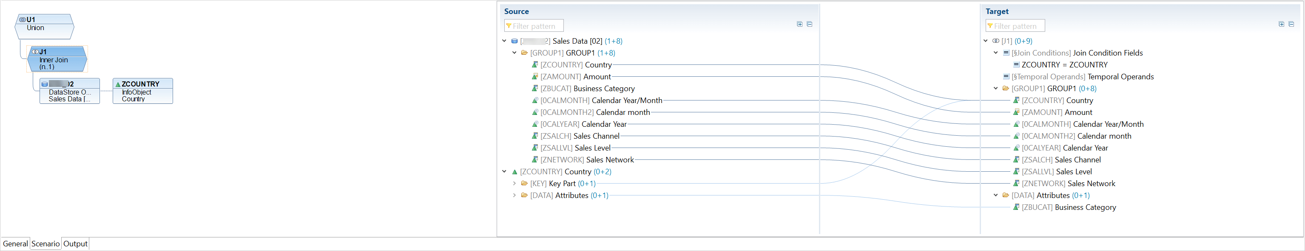Click Target ZBUCAT Business Category icon
1305x251 pixels.
[1016, 207]
